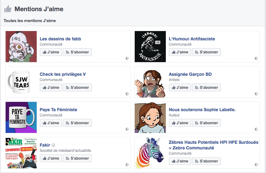
Task: Click the globe icon on Assignée Garçon BD card
Action: tap(256, 94)
